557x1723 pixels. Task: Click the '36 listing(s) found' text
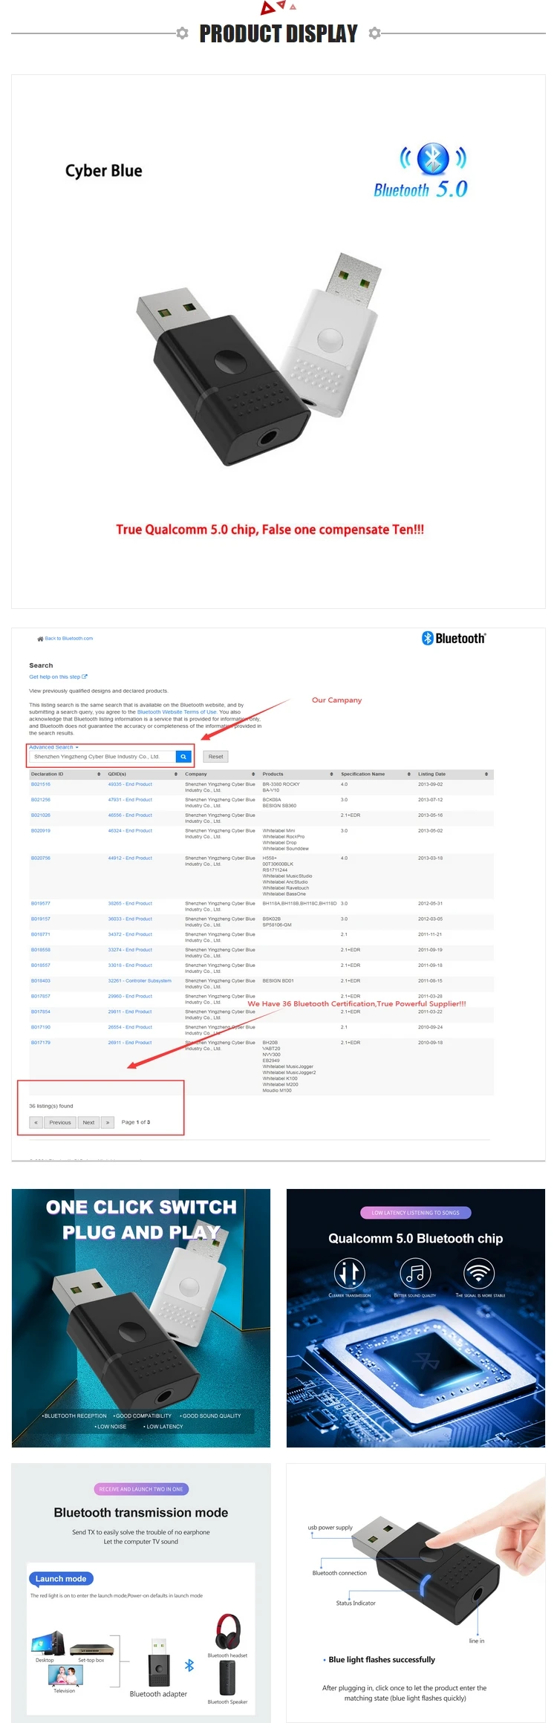[51, 1106]
